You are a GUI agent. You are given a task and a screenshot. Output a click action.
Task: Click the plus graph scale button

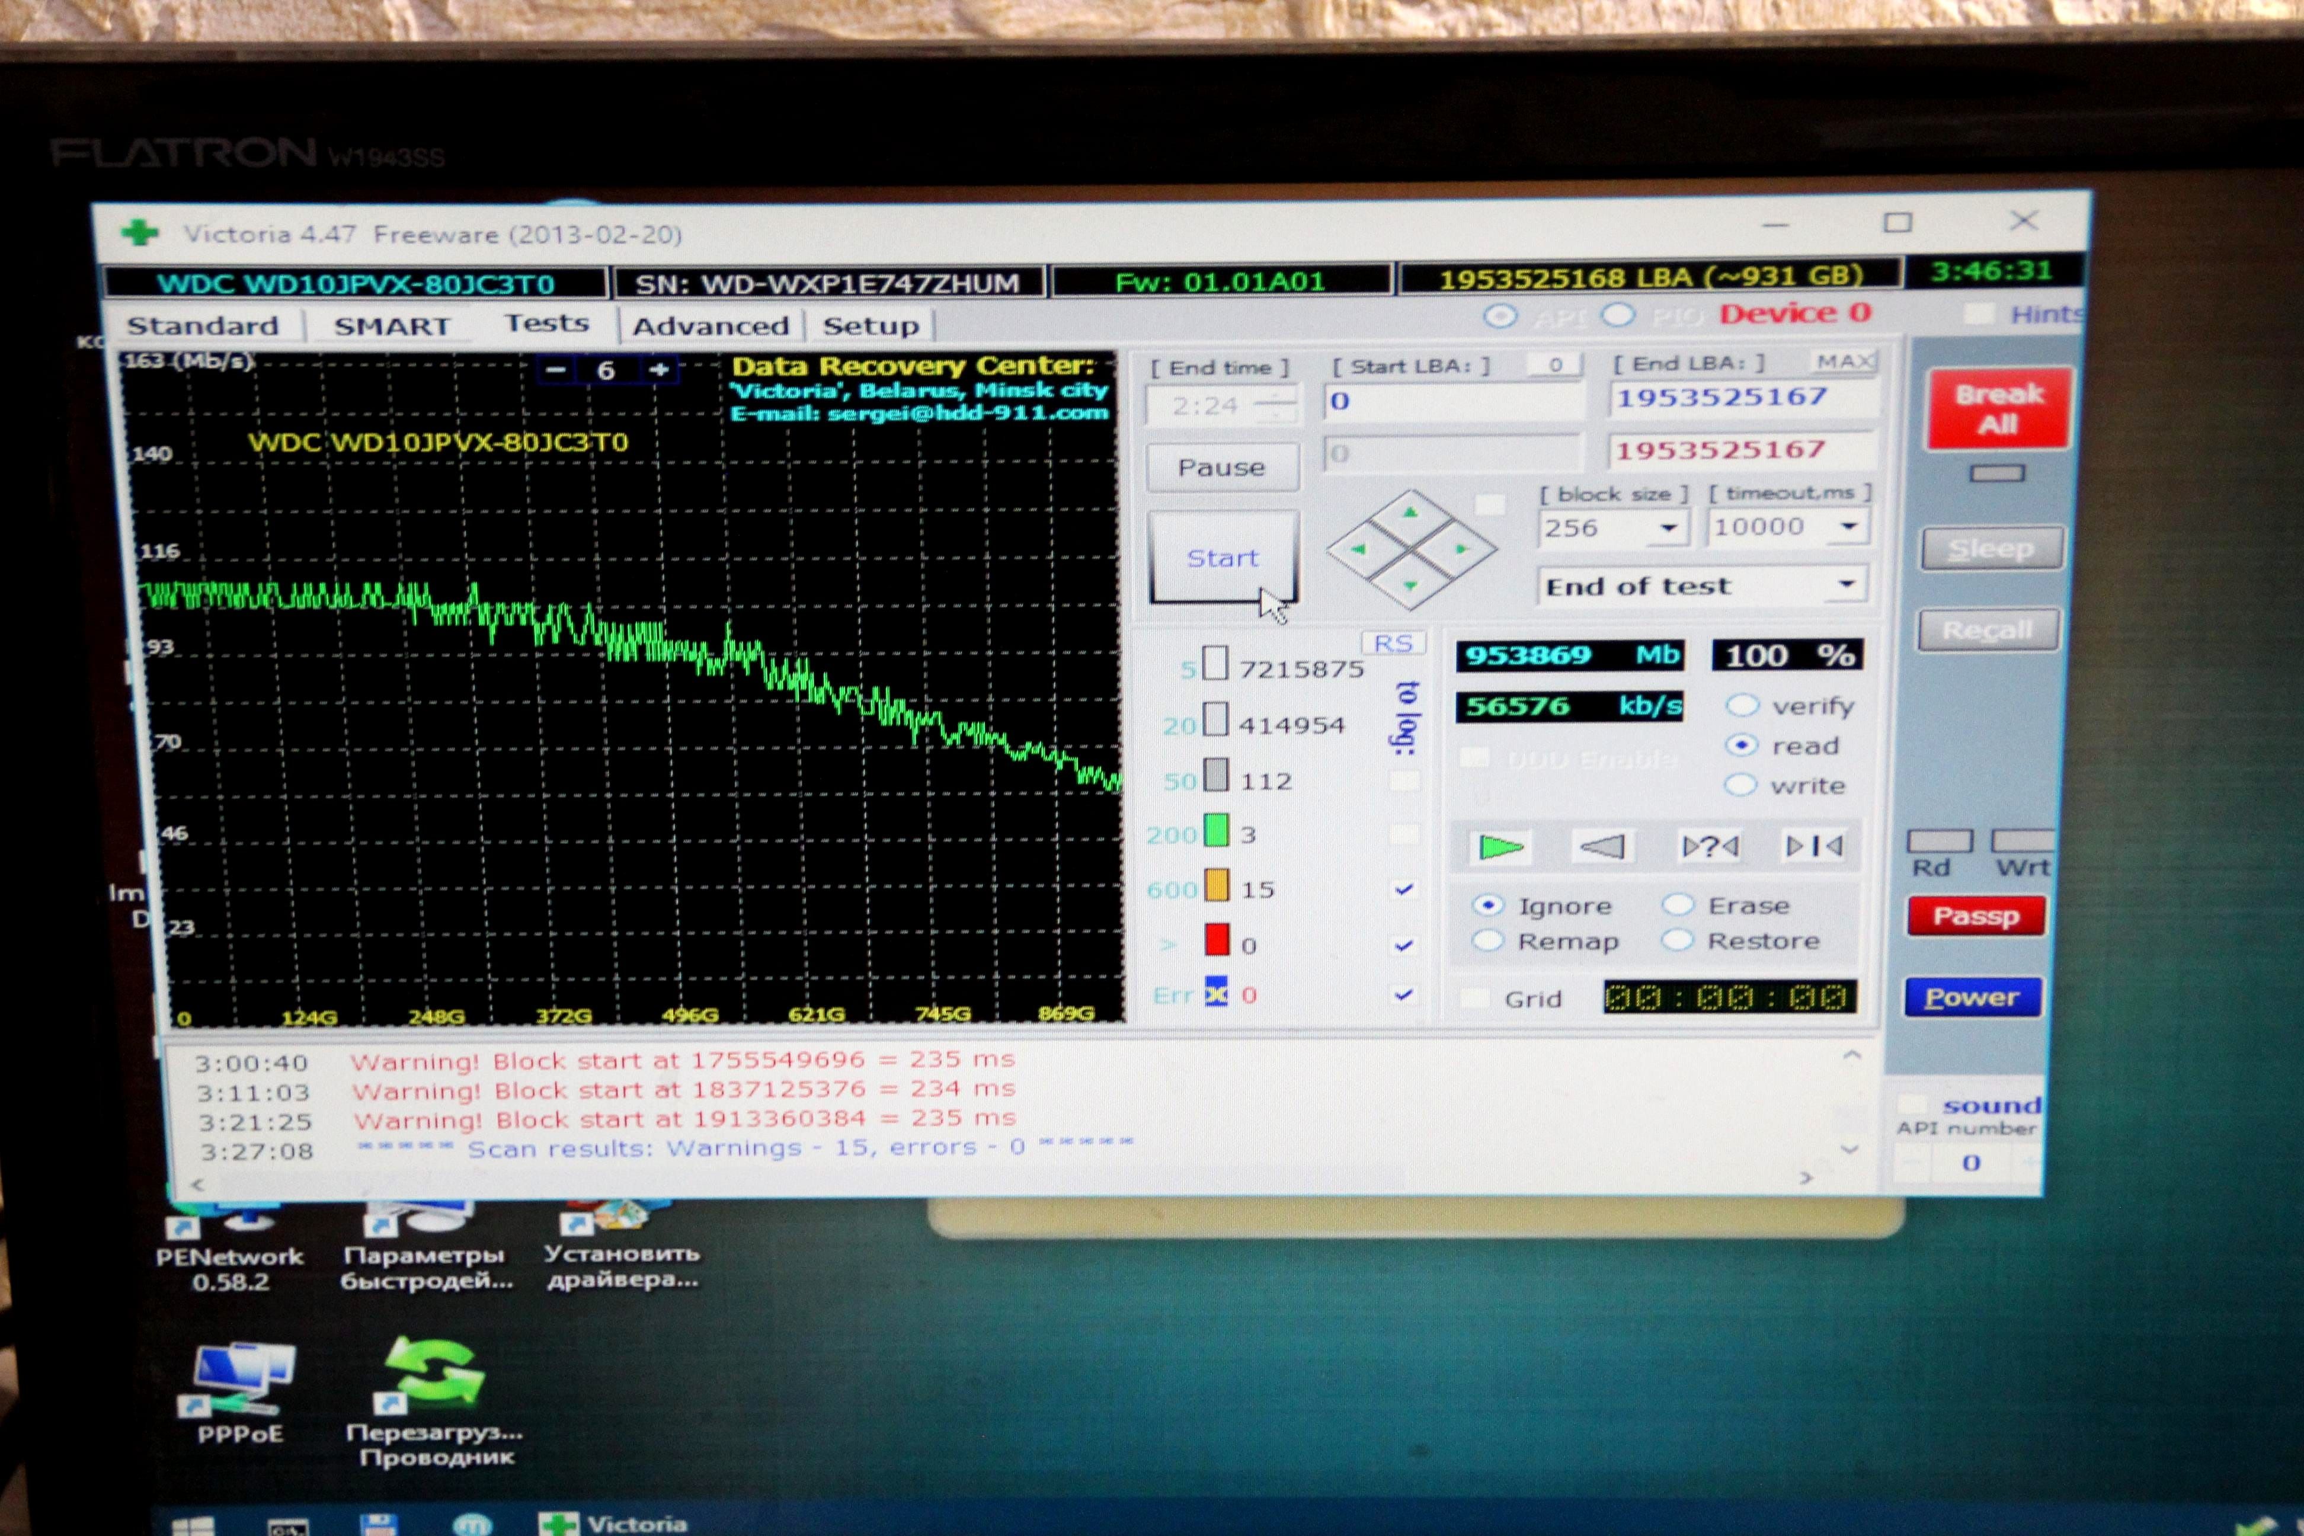660,369
